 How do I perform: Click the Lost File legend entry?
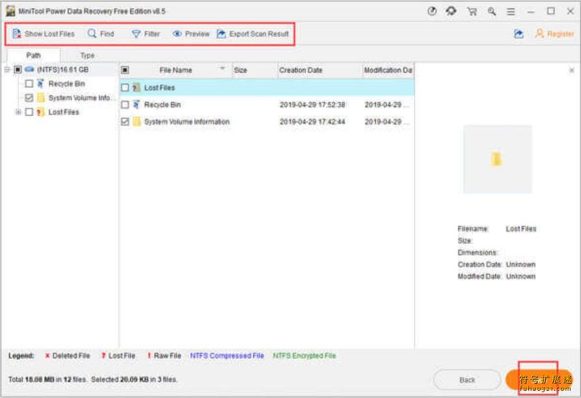[118, 356]
